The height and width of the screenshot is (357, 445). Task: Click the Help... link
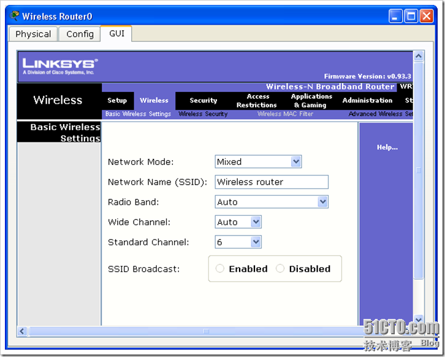(x=387, y=147)
